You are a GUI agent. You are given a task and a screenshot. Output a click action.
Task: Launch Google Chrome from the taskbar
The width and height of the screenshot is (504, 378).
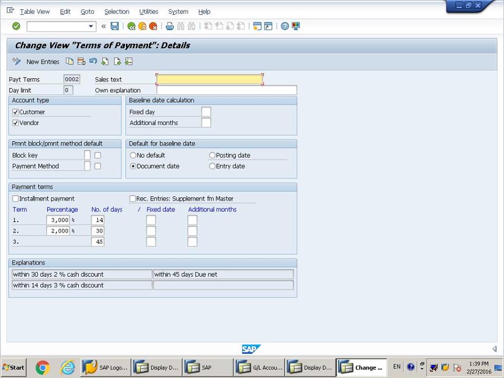coord(43,367)
